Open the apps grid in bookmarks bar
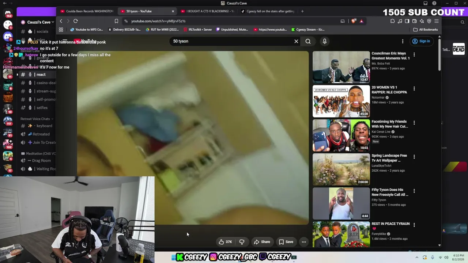Screen dimensions: 468x263 click(x=61, y=30)
